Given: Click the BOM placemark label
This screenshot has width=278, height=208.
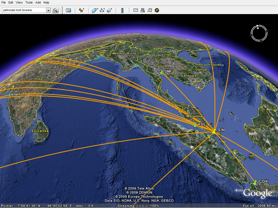Looking at the screenshot, I should click(x=15, y=95).
